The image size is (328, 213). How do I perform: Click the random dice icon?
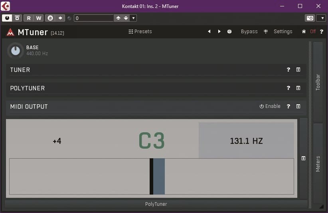click(229, 32)
